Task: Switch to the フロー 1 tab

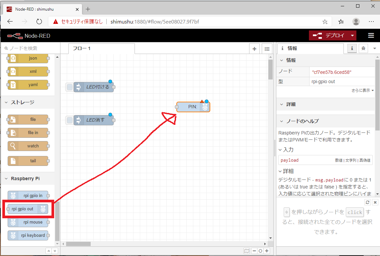Action: (102, 49)
